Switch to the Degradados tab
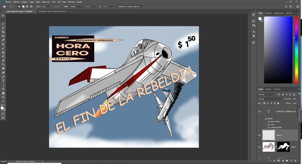 pyautogui.click(x=279, y=13)
